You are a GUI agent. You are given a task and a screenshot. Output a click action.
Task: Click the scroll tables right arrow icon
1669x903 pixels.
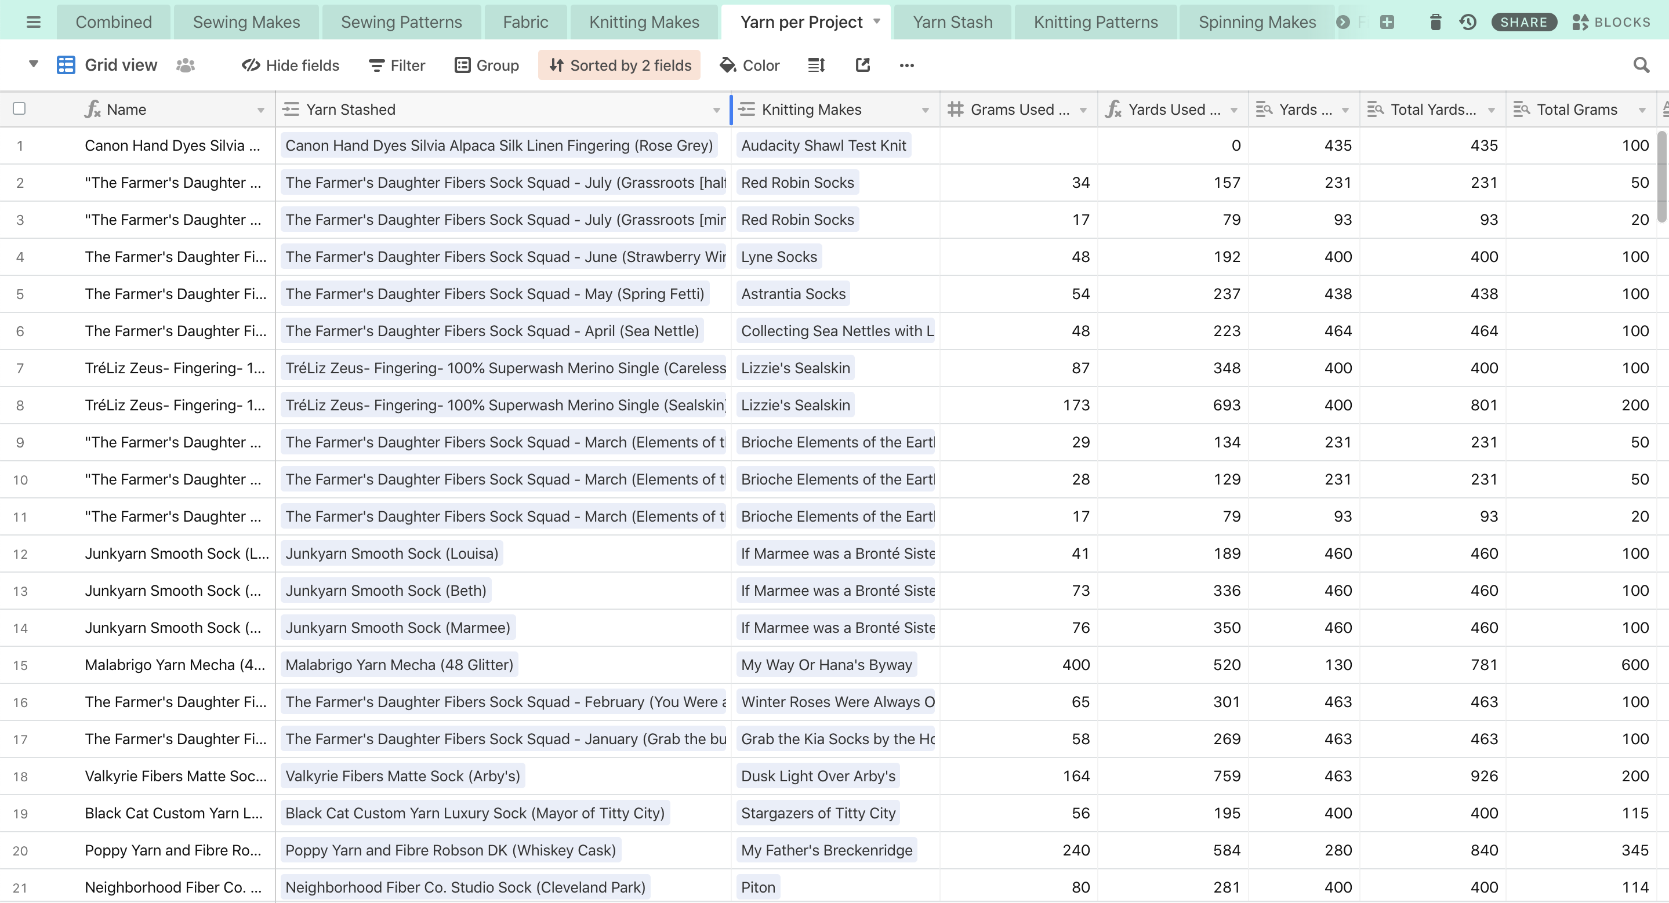click(1343, 22)
